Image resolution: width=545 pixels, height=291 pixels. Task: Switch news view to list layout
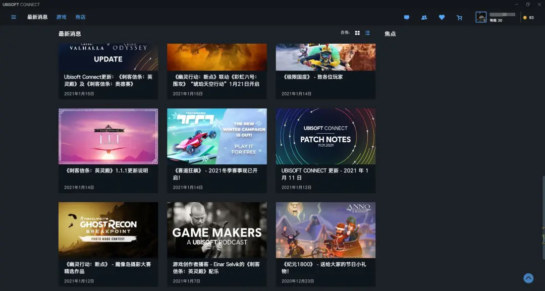367,33
